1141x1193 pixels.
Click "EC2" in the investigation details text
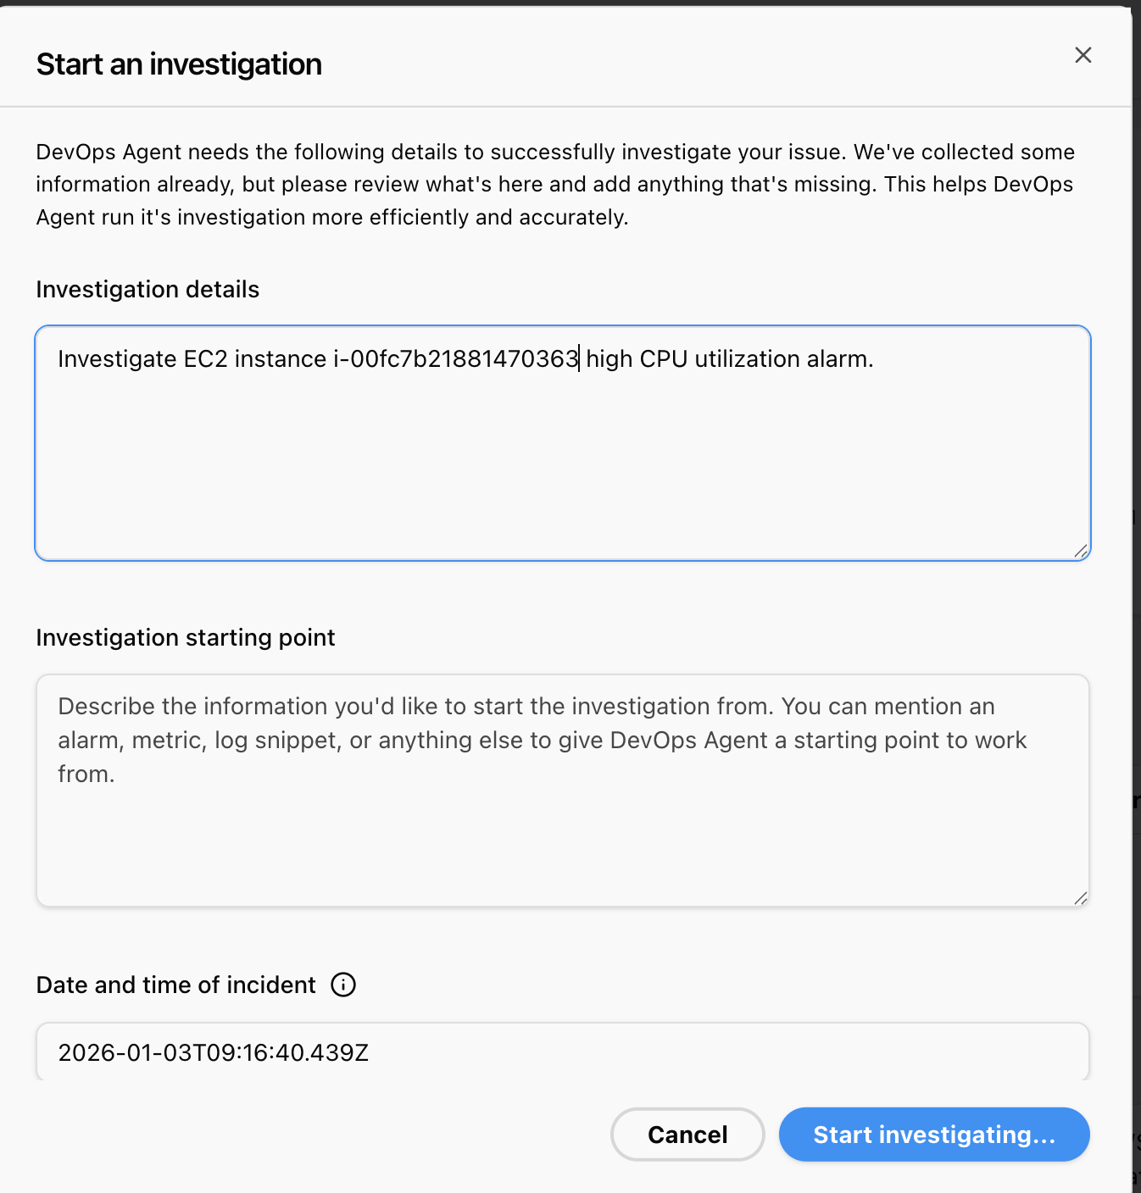(206, 359)
